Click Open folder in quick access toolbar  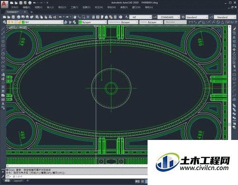[16, 3]
